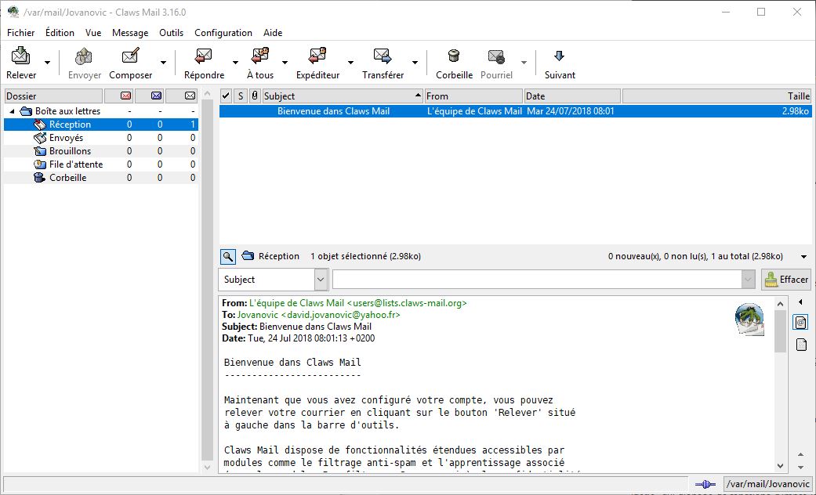Select the Corbeille folder in tree
816x495 pixels.
101,177
